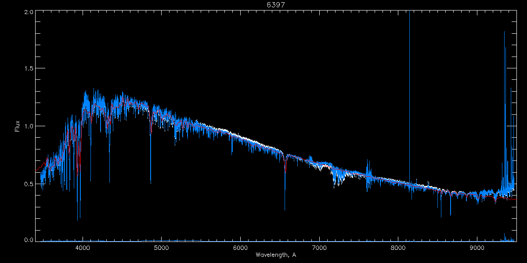Image resolution: width=527 pixels, height=263 pixels.
Task: Click the 8000 wavelength tick label
Action: [x=398, y=247]
